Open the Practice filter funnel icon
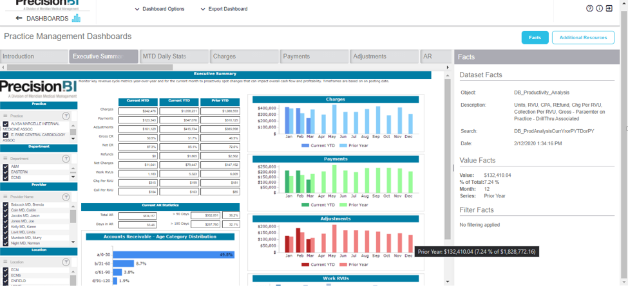 click(x=66, y=116)
